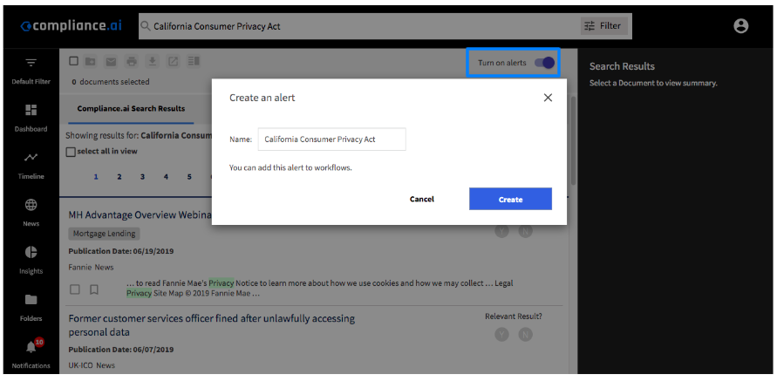Open News in the sidebar
777x381 pixels.
[x=31, y=213]
